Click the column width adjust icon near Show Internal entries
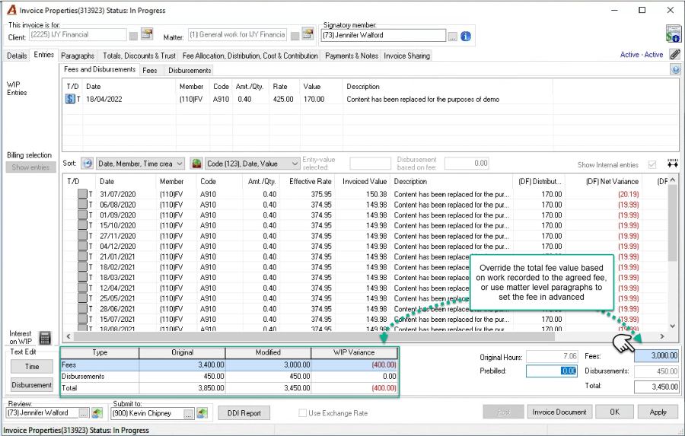 (672, 164)
